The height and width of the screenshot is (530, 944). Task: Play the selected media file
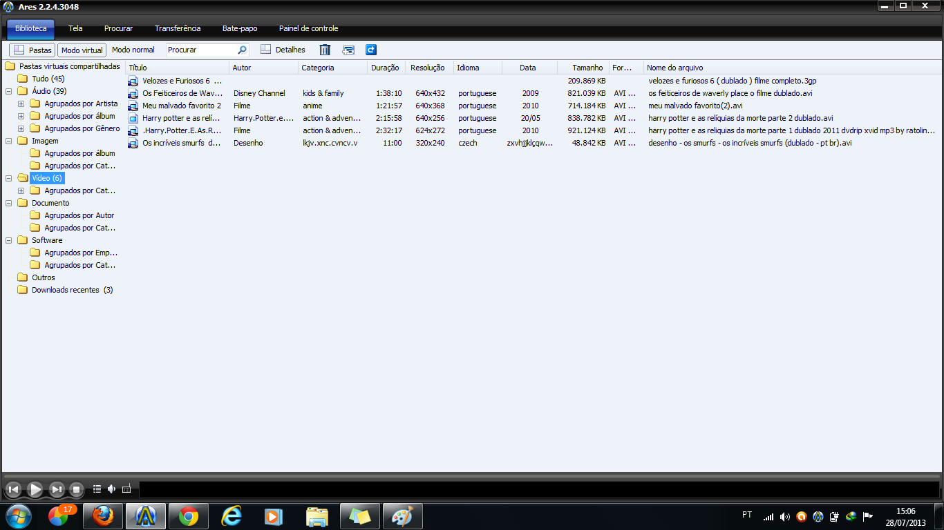tap(35, 489)
